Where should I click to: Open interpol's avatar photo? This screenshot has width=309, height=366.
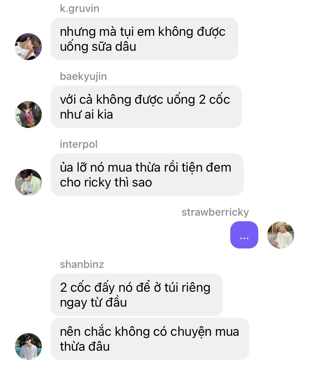point(28,182)
